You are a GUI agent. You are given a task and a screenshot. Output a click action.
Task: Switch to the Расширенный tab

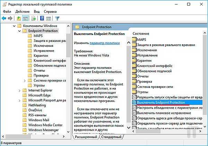point(86,137)
